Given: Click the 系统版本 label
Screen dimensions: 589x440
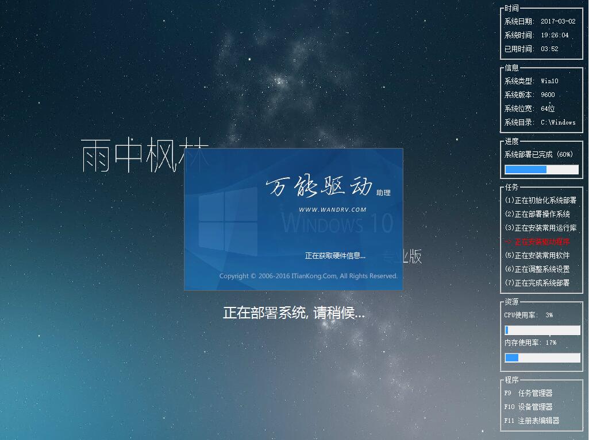Looking at the screenshot, I should click(x=519, y=95).
